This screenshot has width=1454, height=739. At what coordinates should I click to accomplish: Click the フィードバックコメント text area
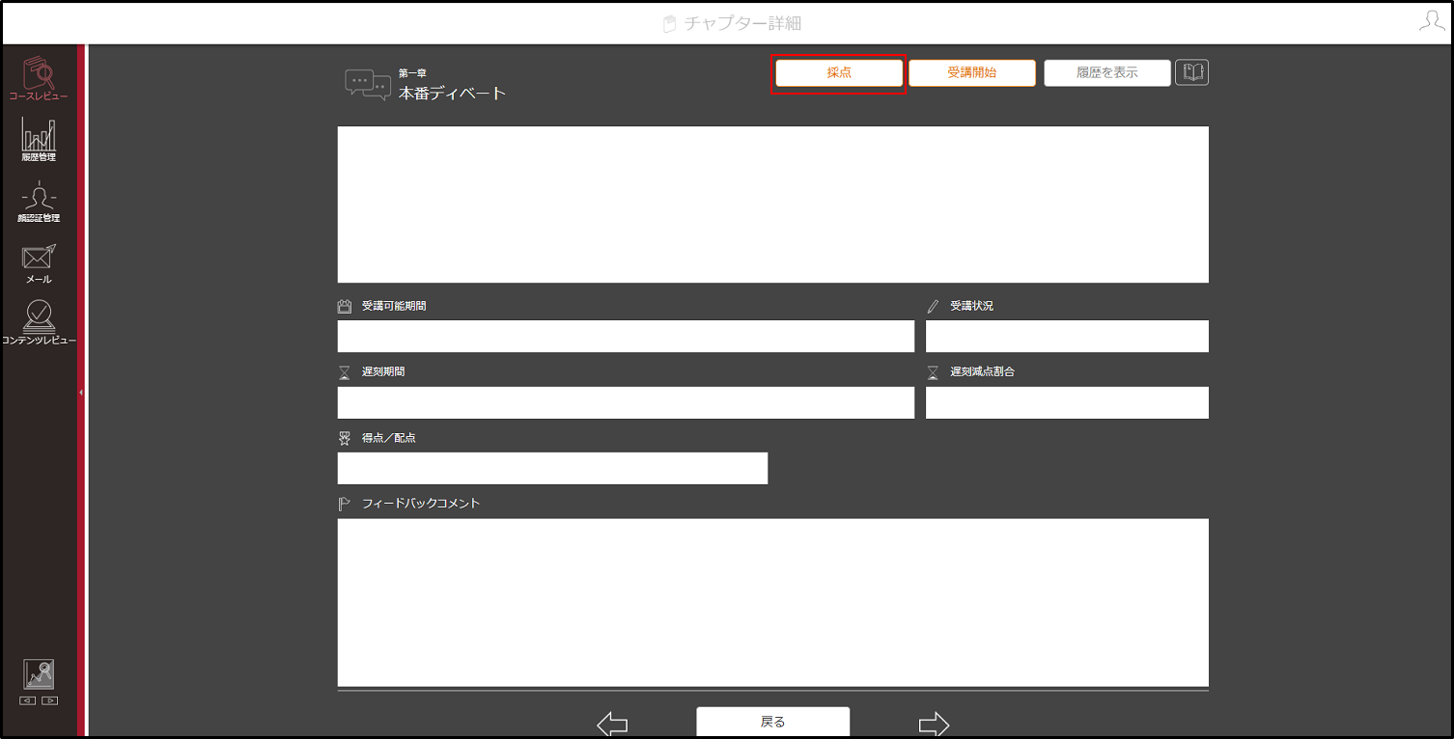[x=773, y=602]
